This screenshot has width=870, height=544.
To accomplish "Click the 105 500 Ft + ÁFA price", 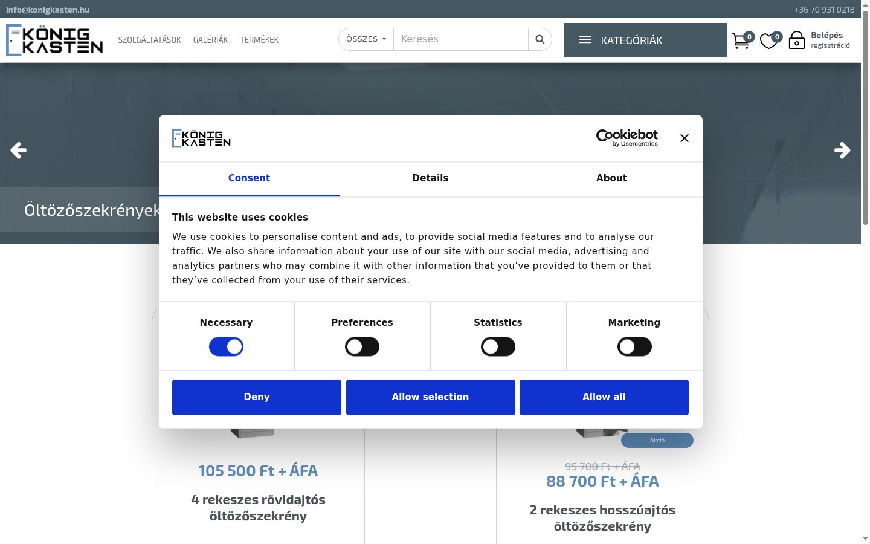I will (x=258, y=471).
